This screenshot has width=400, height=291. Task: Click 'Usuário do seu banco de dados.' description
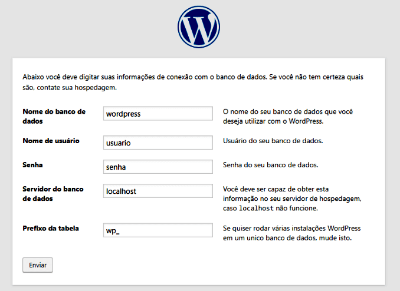pos(273,141)
